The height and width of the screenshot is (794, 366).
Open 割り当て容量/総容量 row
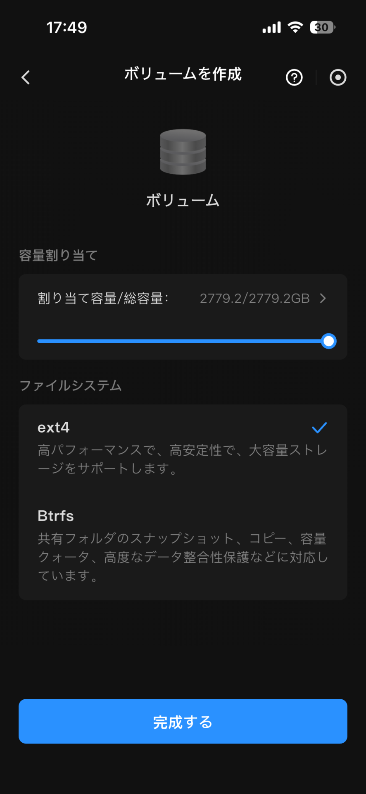coord(103,298)
